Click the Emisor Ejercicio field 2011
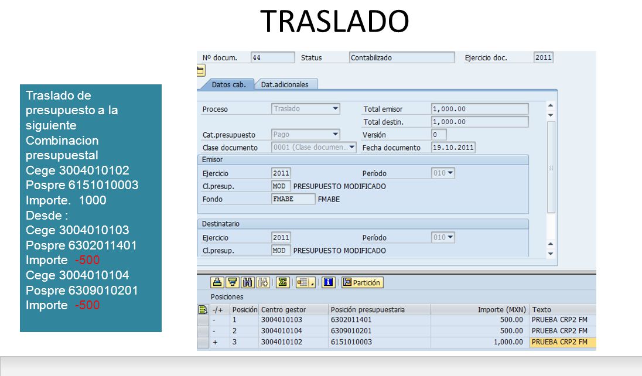 click(x=281, y=173)
